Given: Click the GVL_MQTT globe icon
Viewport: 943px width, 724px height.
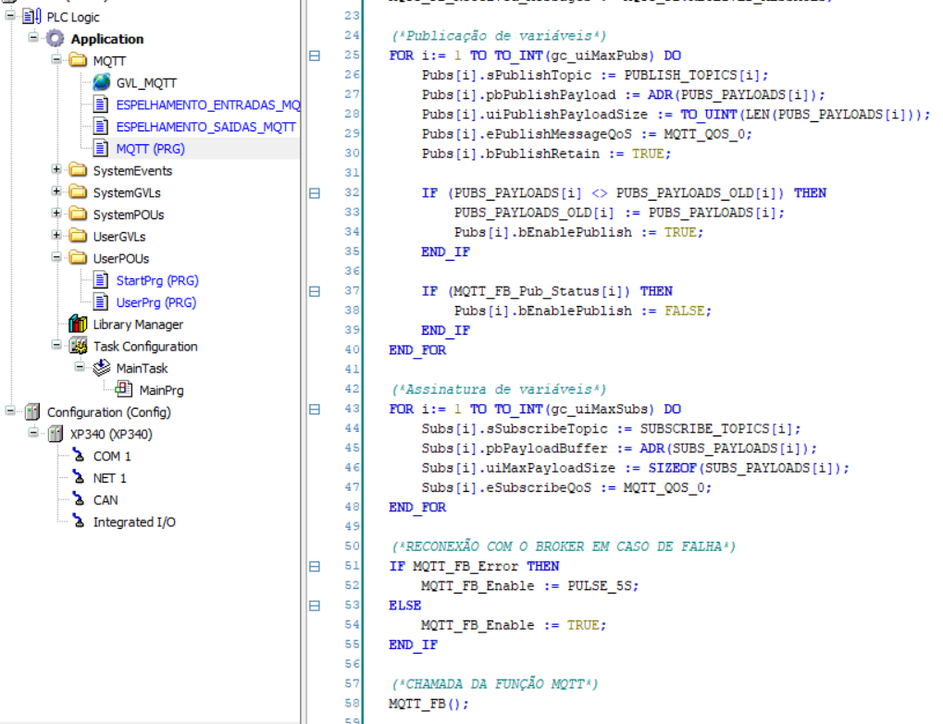Looking at the screenshot, I should [101, 83].
